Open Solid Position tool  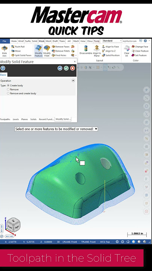tap(111, 55)
